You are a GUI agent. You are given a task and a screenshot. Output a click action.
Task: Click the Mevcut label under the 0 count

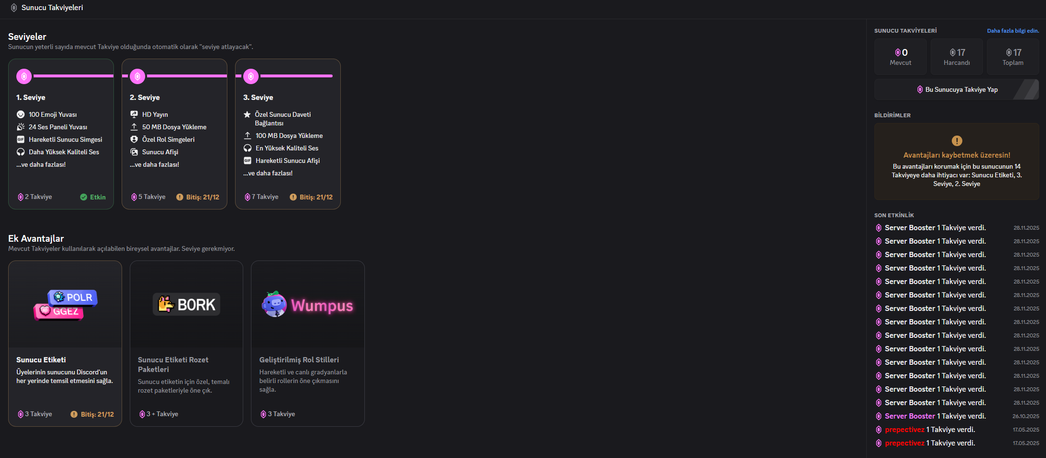coord(900,63)
